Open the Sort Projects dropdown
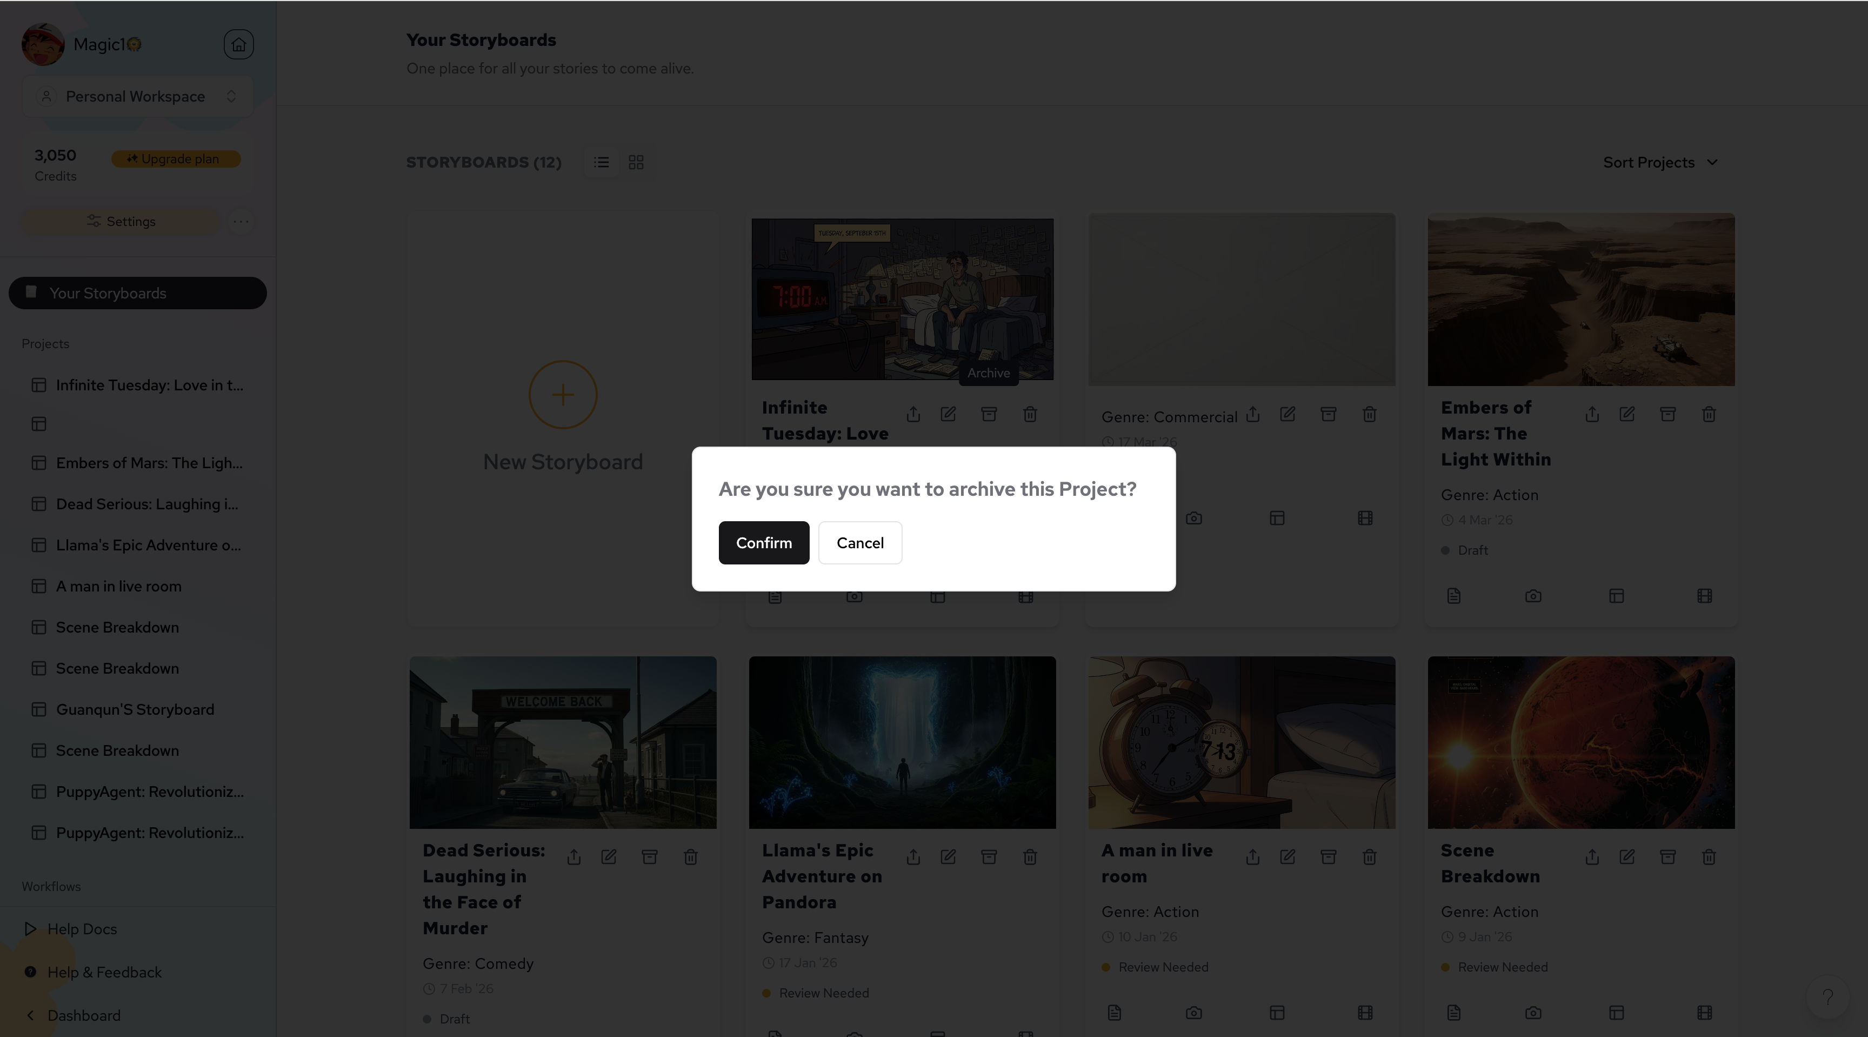Screen dimensions: 1868x1037 click(x=1660, y=162)
